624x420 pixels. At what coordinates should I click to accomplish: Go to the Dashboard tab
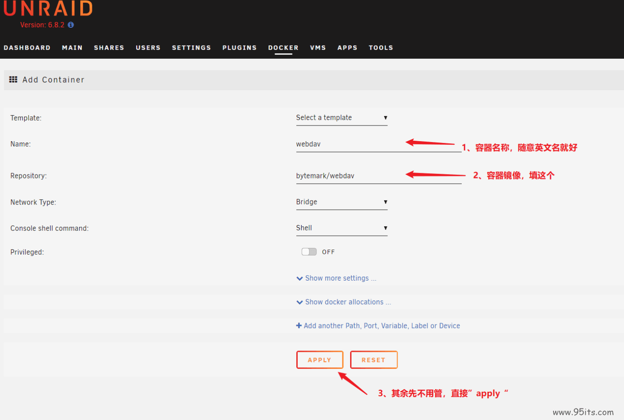tap(27, 48)
